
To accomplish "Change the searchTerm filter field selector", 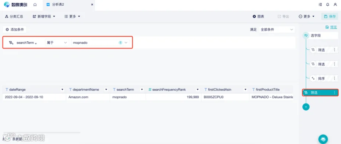I will tap(27, 43).
